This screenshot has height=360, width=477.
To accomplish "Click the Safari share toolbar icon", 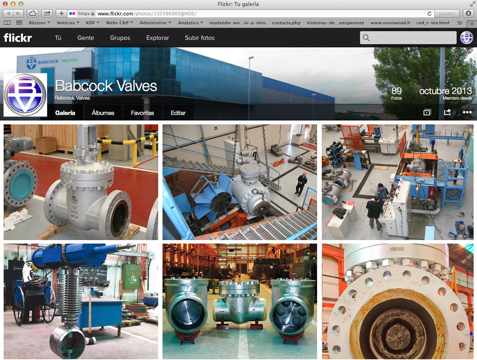I will pyautogui.click(x=47, y=13).
